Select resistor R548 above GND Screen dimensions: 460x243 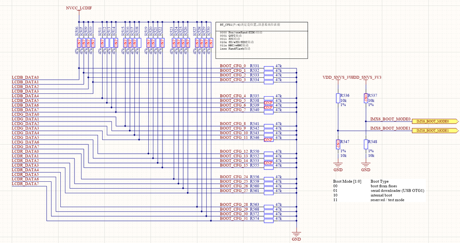click(x=366, y=145)
